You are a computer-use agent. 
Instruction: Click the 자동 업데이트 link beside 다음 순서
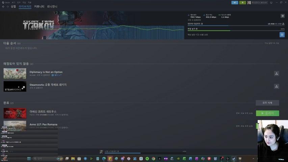272,43
